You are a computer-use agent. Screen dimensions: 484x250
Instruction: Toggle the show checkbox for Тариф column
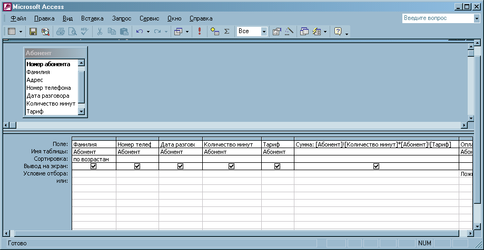pos(277,166)
